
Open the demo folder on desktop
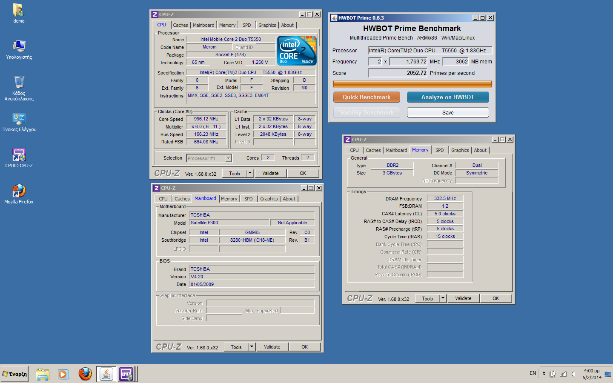[x=19, y=13]
